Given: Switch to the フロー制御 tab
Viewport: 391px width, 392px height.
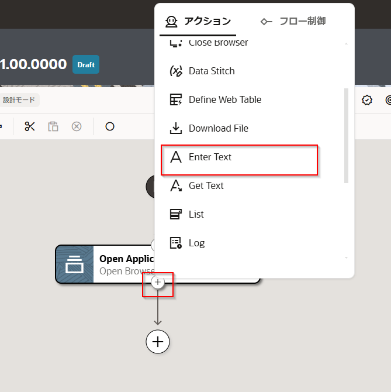Looking at the screenshot, I should [x=293, y=22].
